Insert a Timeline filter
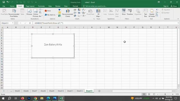The width and height of the screenshot is (180, 101). [x=130, y=12]
